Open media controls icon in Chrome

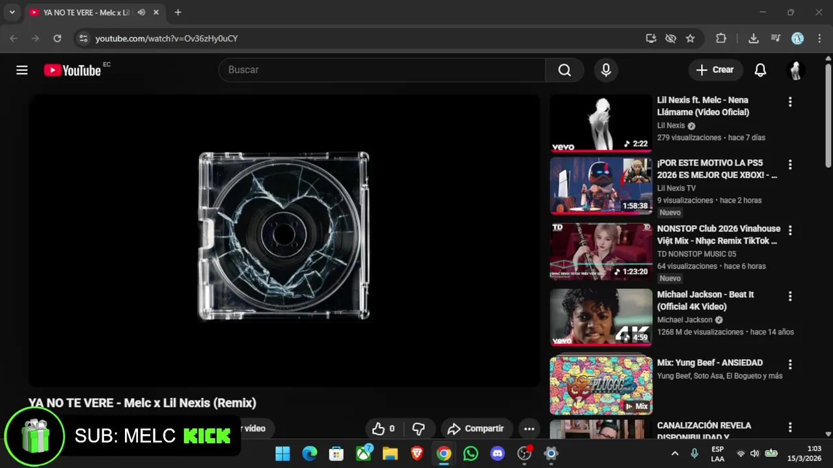(776, 38)
